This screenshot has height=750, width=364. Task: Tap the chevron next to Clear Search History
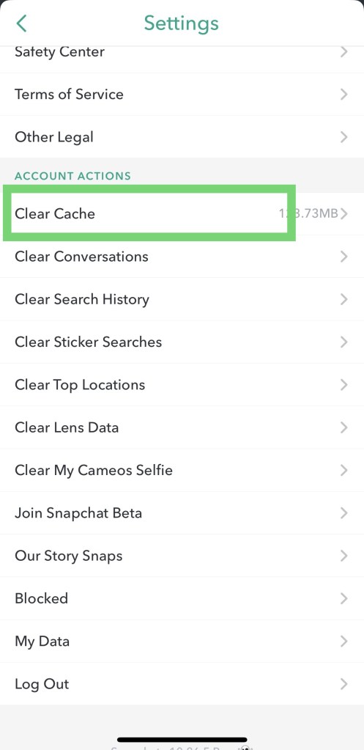point(343,299)
